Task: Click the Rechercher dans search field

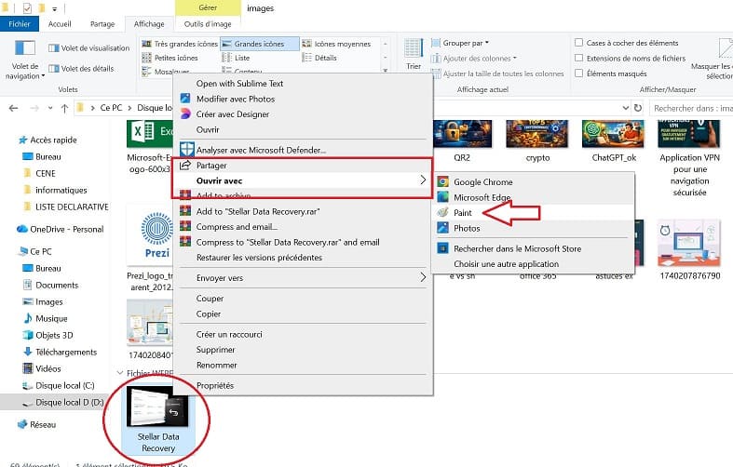Action: click(x=691, y=108)
